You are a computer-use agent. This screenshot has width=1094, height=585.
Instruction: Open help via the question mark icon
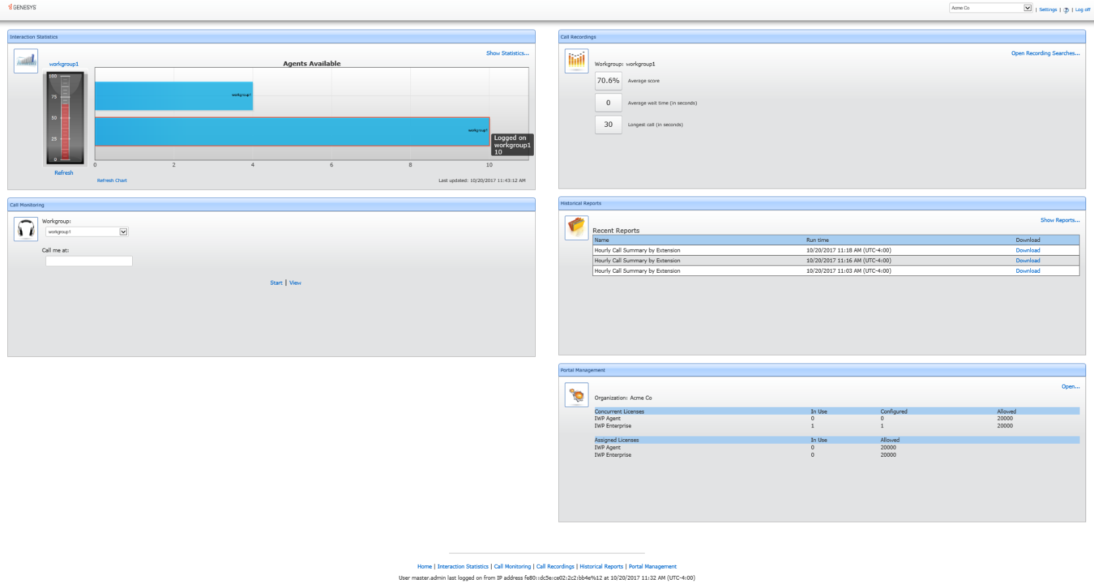(x=1066, y=10)
